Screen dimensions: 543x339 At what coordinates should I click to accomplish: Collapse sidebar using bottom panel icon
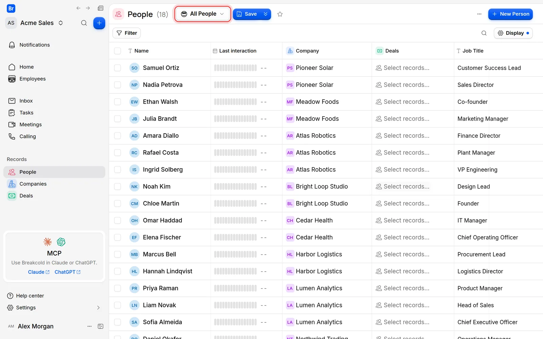click(x=100, y=326)
